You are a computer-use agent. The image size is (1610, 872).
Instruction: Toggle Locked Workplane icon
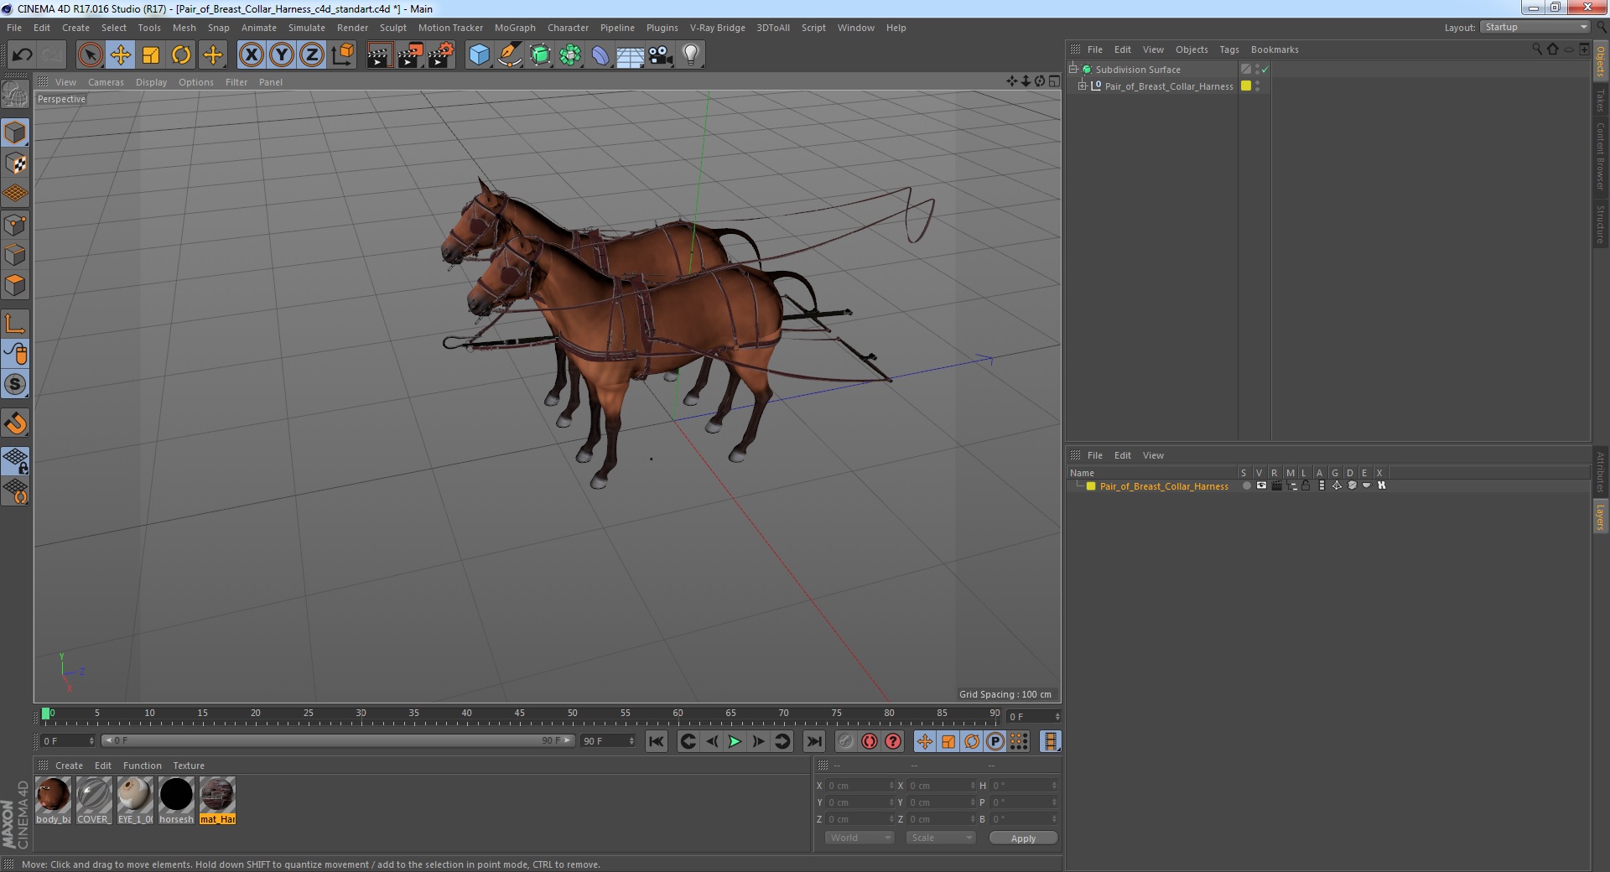click(15, 460)
